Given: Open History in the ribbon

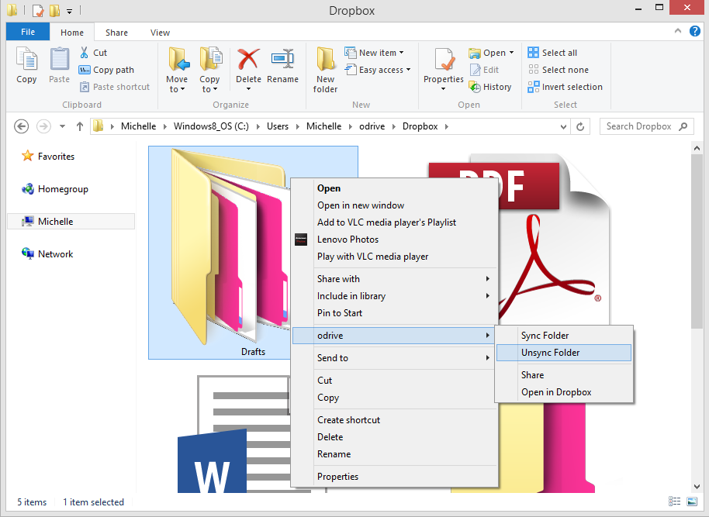Looking at the screenshot, I should coord(490,87).
